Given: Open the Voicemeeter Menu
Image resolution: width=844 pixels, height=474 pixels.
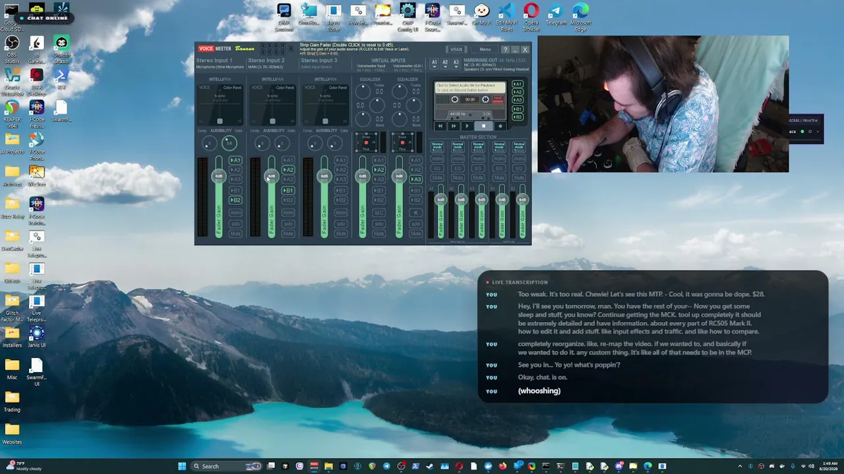Looking at the screenshot, I should tap(485, 49).
